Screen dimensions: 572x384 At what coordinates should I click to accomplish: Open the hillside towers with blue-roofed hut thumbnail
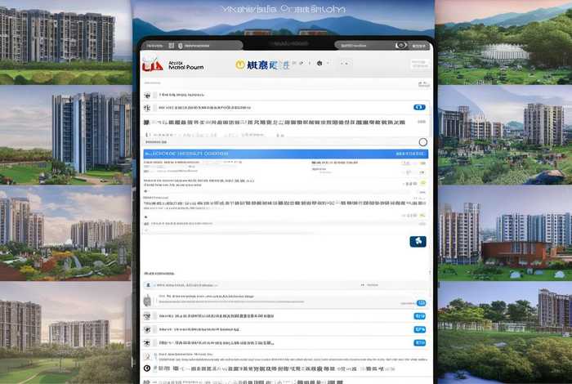pos(505,136)
